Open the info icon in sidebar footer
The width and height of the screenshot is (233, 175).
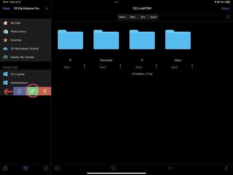46,168
